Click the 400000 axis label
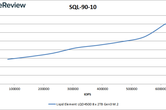166x110 pixels. point(102,89)
